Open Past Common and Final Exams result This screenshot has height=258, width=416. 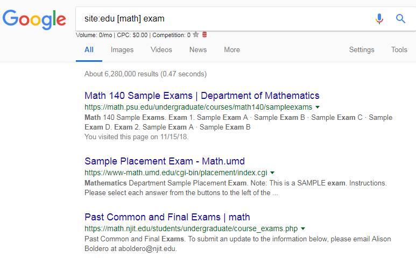click(x=167, y=217)
